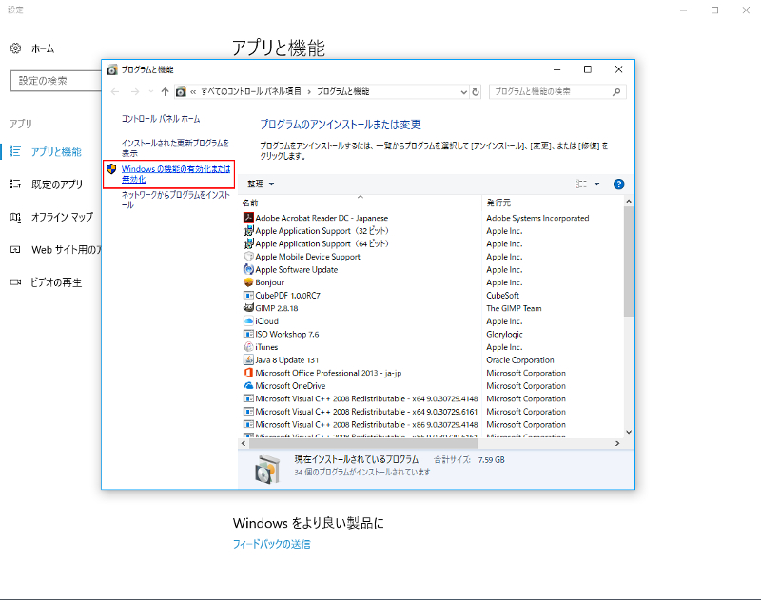The image size is (761, 600).
Task: Expand the address bar history dropdown
Action: tap(463, 91)
